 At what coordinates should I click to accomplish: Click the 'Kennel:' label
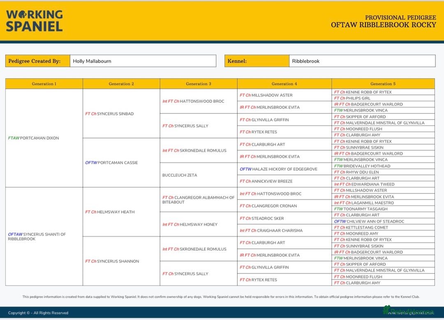click(257, 61)
